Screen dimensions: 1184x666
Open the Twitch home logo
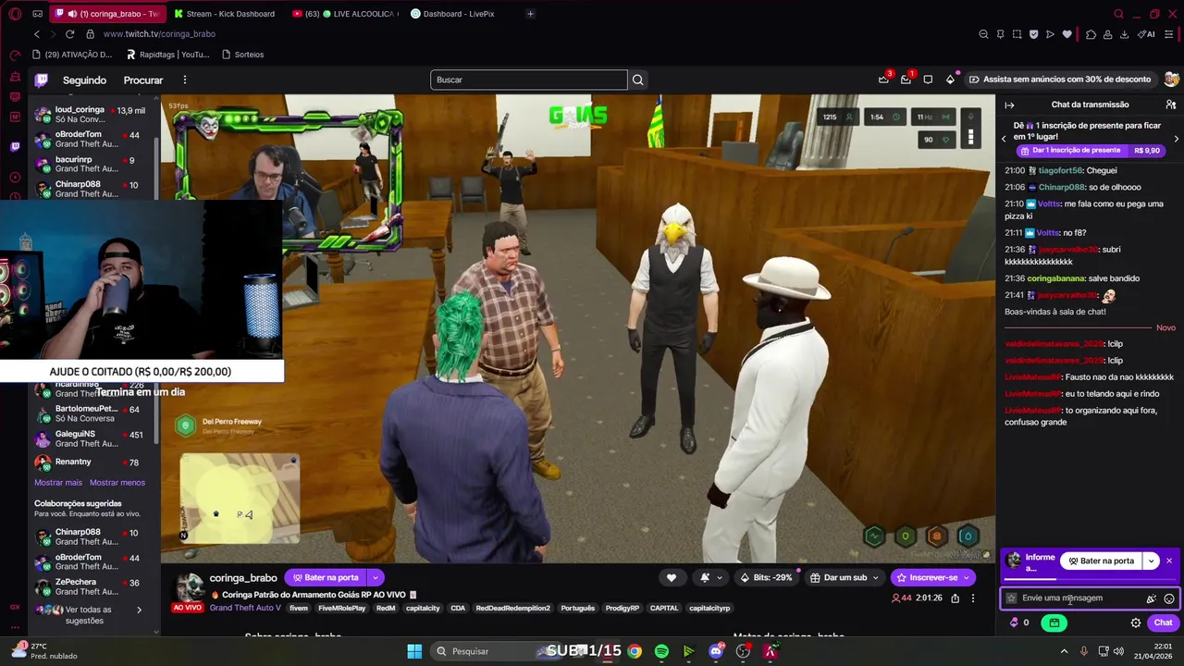42,80
